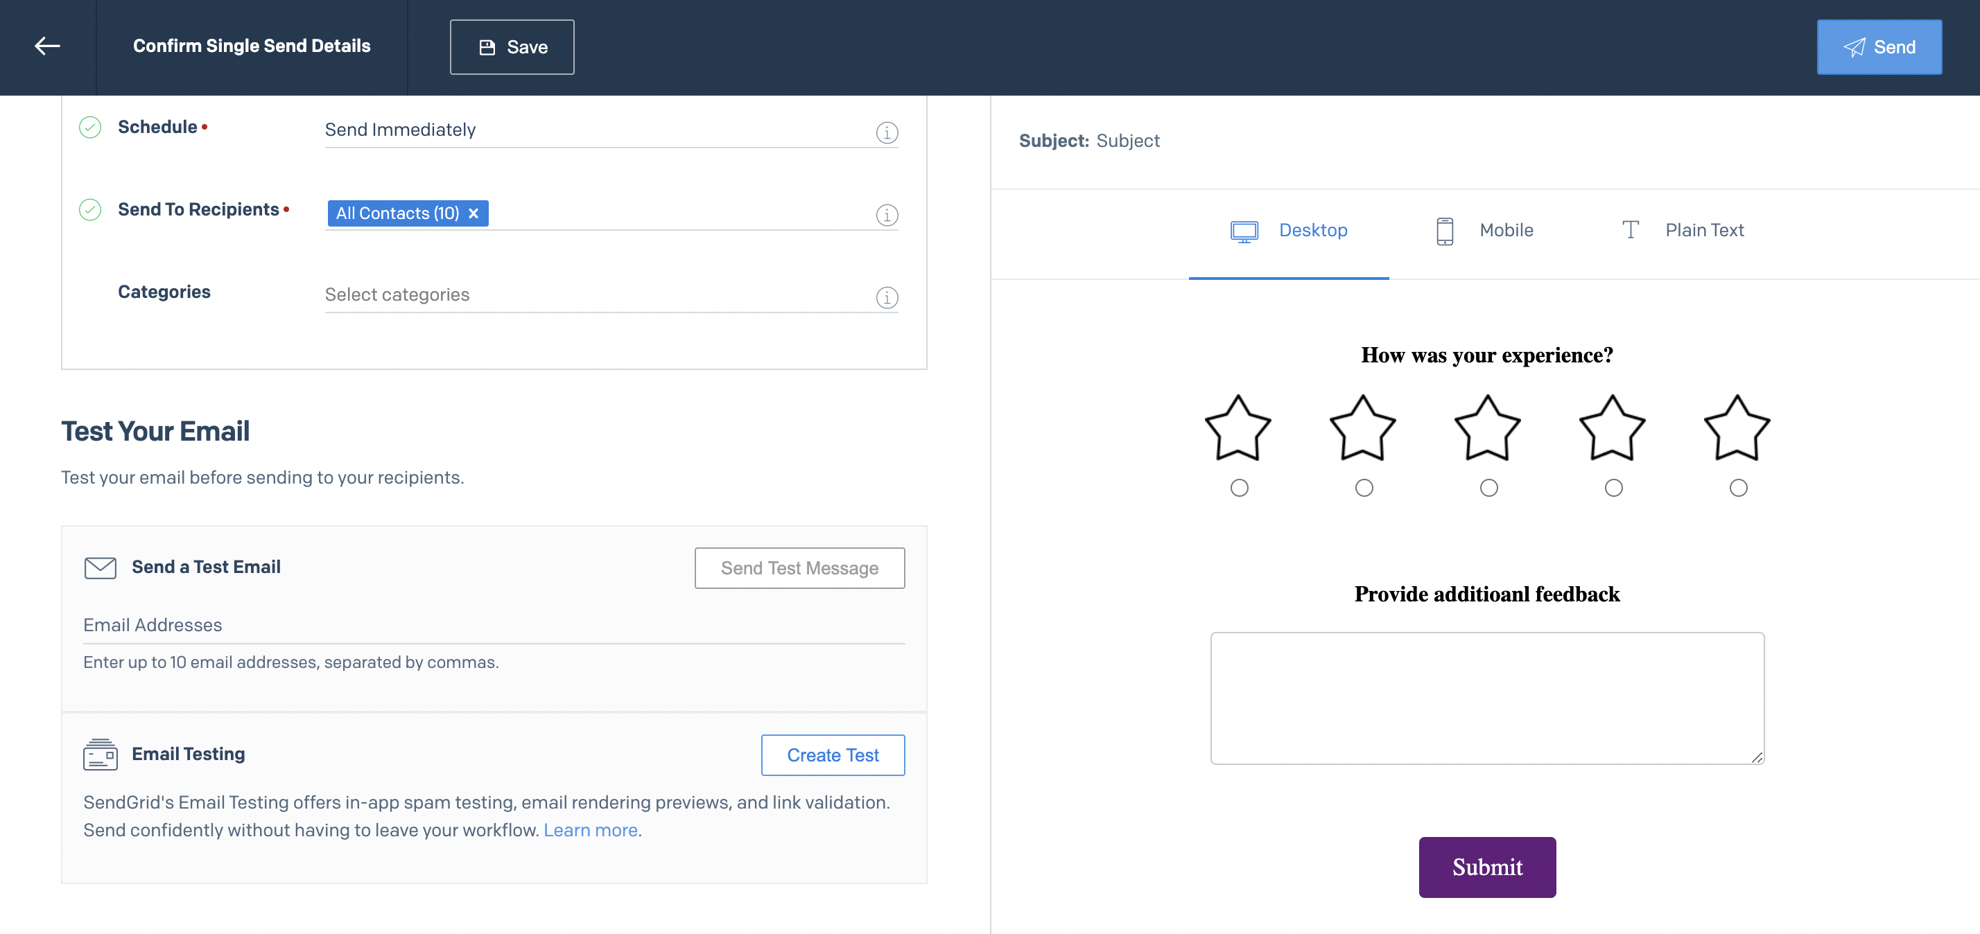Click the Submit button
Viewport: 1980px width, 934px height.
click(x=1488, y=867)
